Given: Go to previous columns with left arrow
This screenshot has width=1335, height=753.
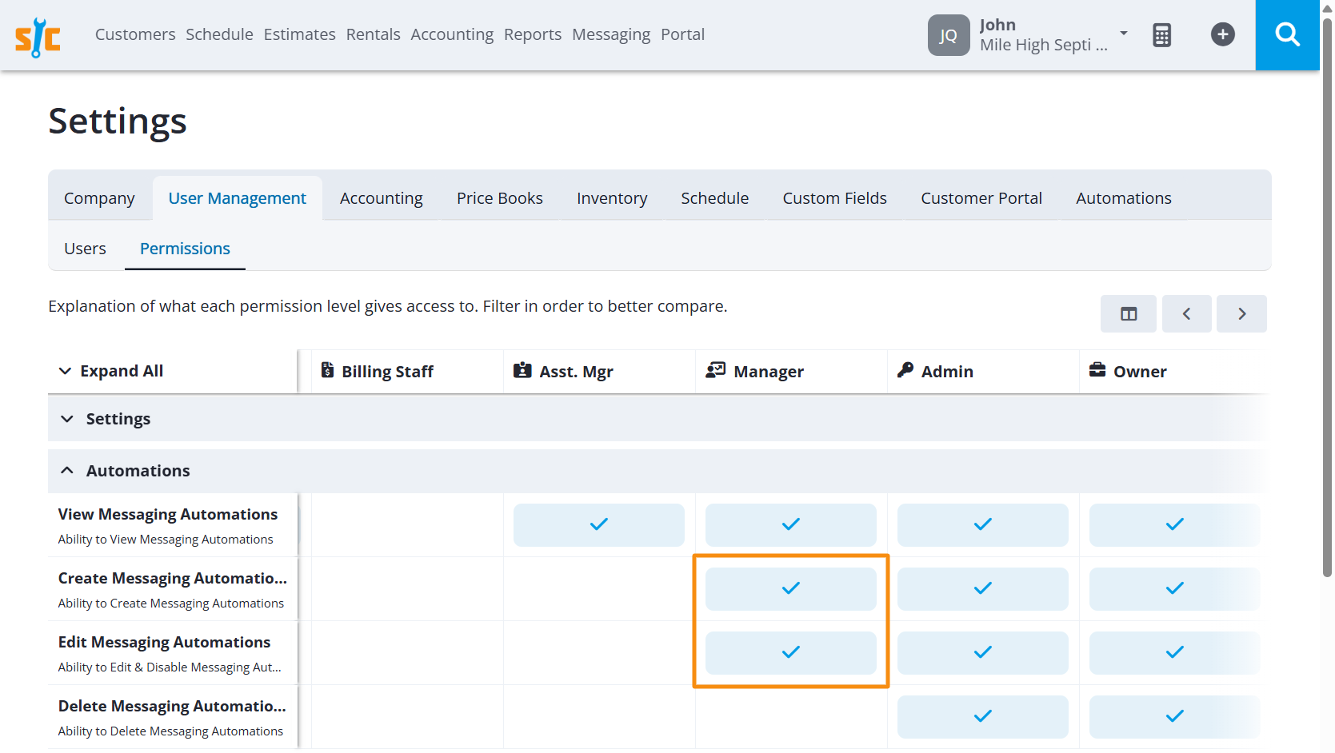Looking at the screenshot, I should (1186, 313).
